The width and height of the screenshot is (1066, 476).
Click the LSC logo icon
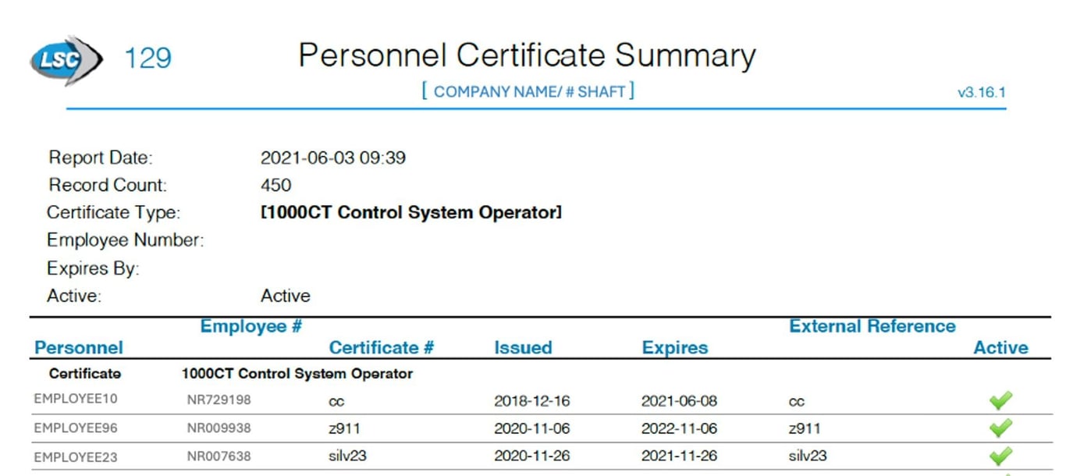coord(66,60)
